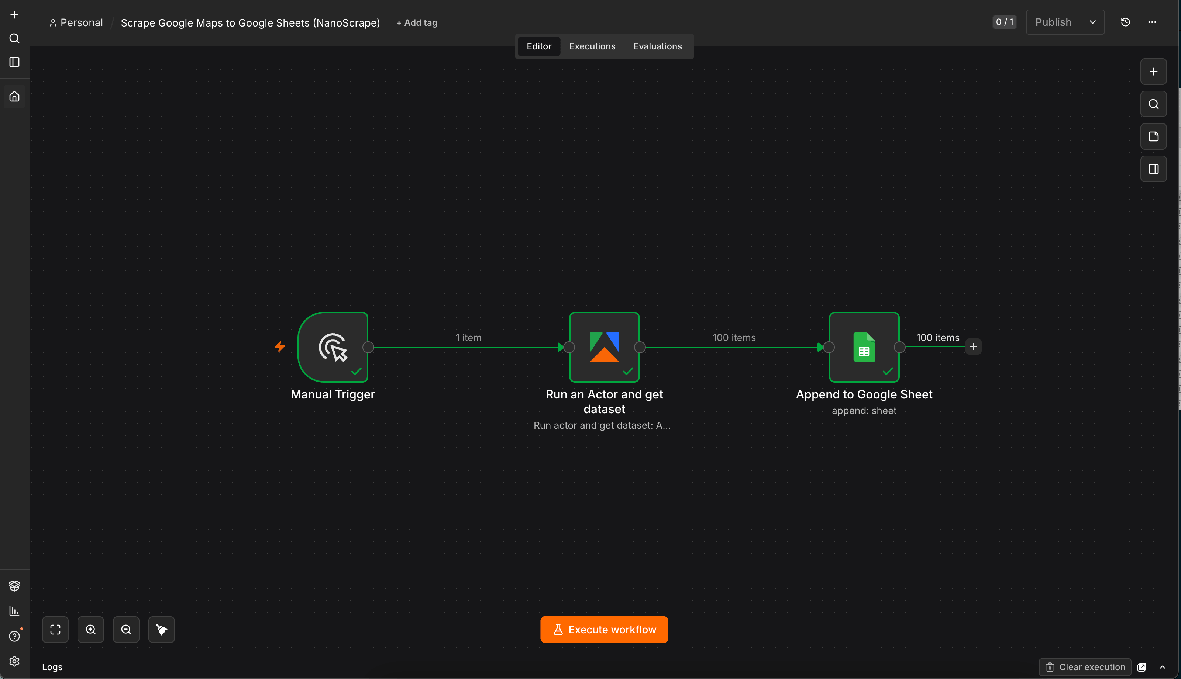The width and height of the screenshot is (1181, 679).
Task: Click the '1 item' connection label
Action: click(468, 338)
